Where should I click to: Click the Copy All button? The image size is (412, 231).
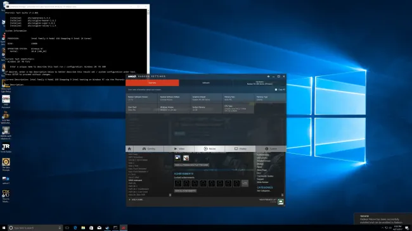[280, 89]
